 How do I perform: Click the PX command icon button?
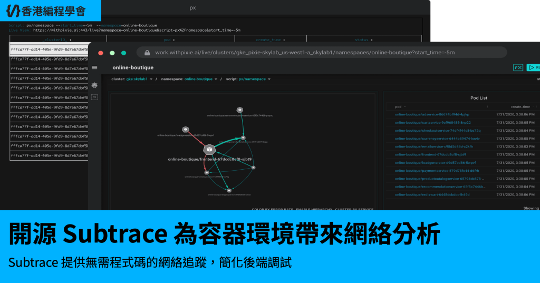[x=518, y=67]
